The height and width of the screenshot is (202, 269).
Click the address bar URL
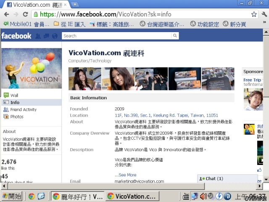[x=105, y=14]
